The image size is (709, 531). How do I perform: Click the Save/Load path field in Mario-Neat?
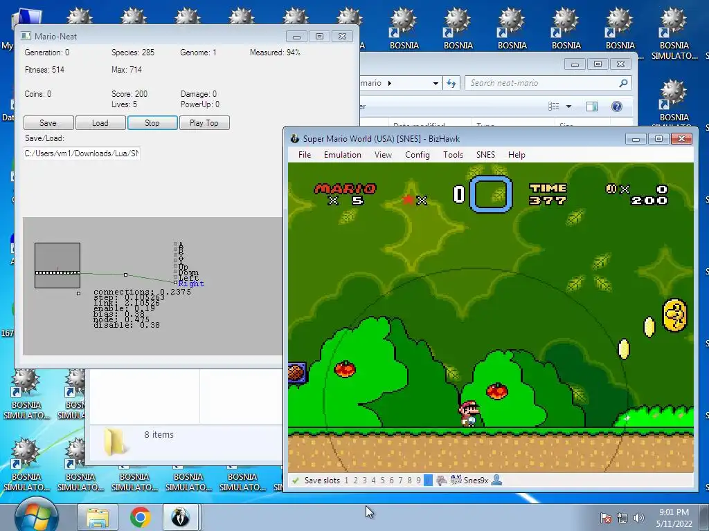(82, 153)
